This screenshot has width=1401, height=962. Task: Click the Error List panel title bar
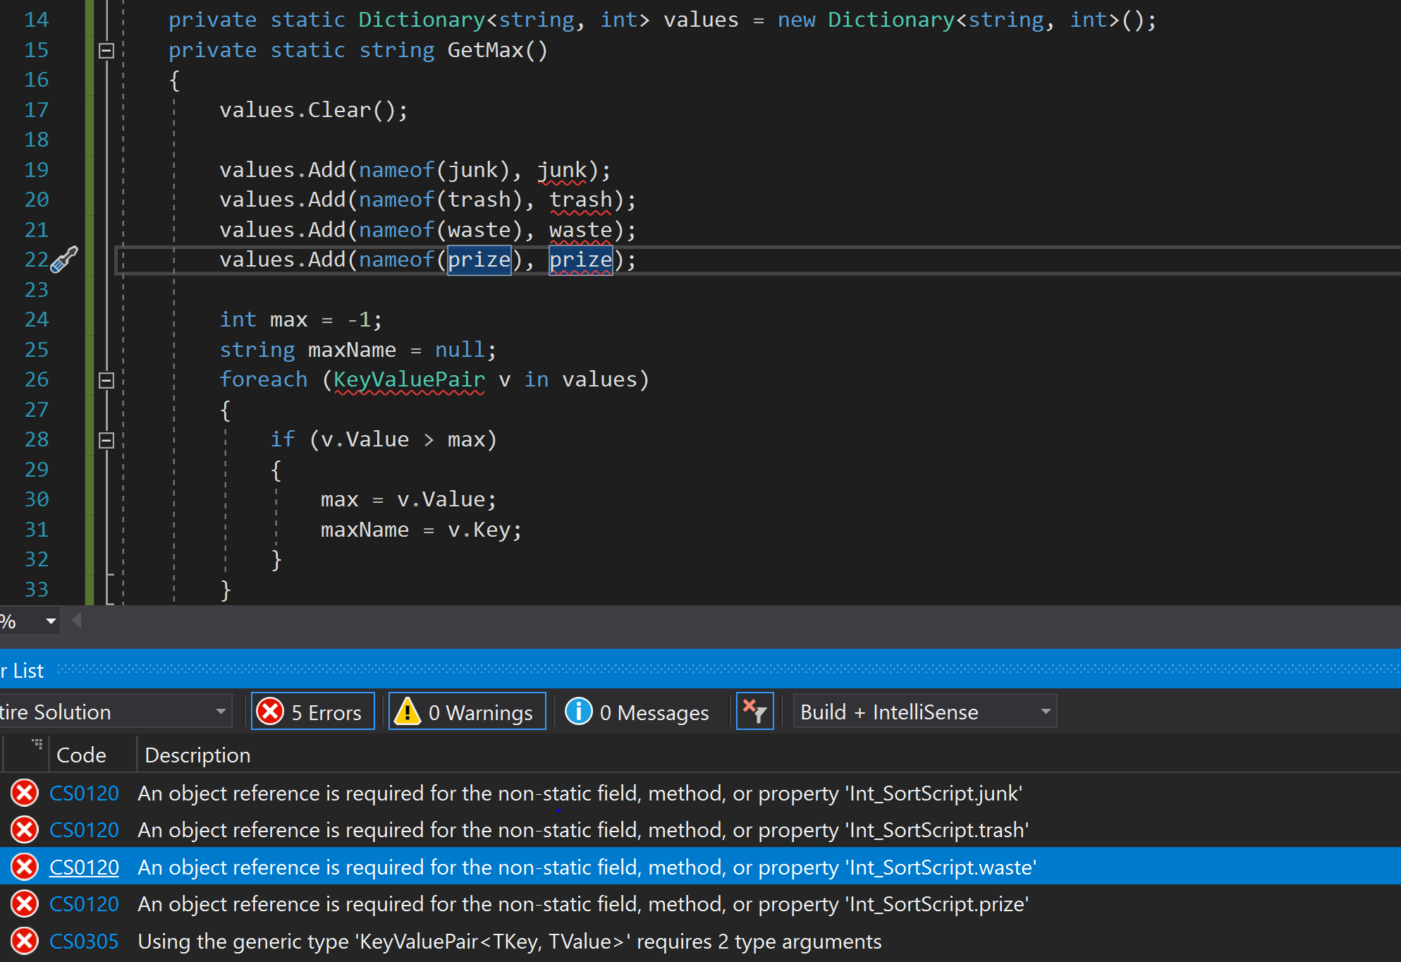tap(700, 669)
